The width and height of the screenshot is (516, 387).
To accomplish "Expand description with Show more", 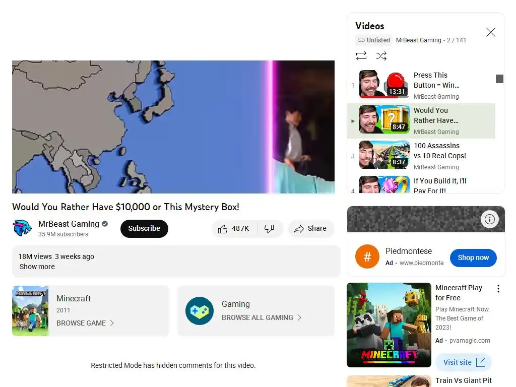I will pos(37,267).
